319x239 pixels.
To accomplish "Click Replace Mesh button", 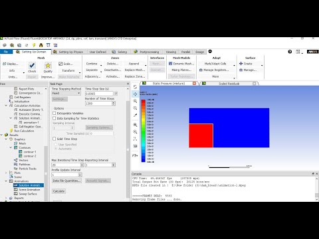I will pyautogui.click(x=135, y=70).
